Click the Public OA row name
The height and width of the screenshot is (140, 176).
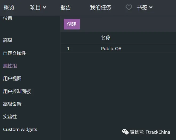(x=111, y=49)
